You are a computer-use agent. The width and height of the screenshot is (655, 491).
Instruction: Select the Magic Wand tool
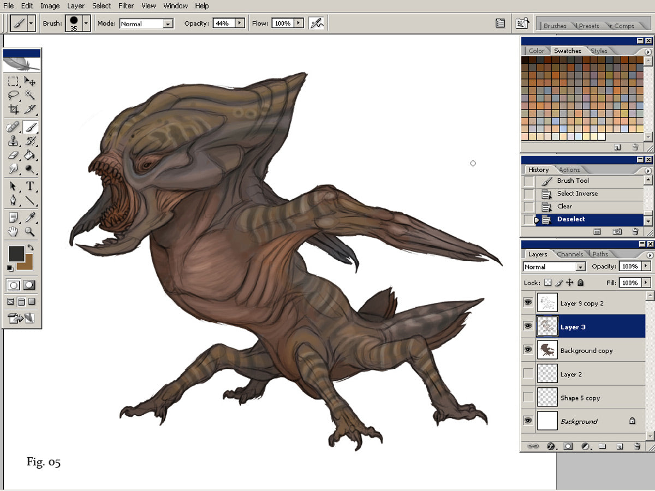[30, 95]
